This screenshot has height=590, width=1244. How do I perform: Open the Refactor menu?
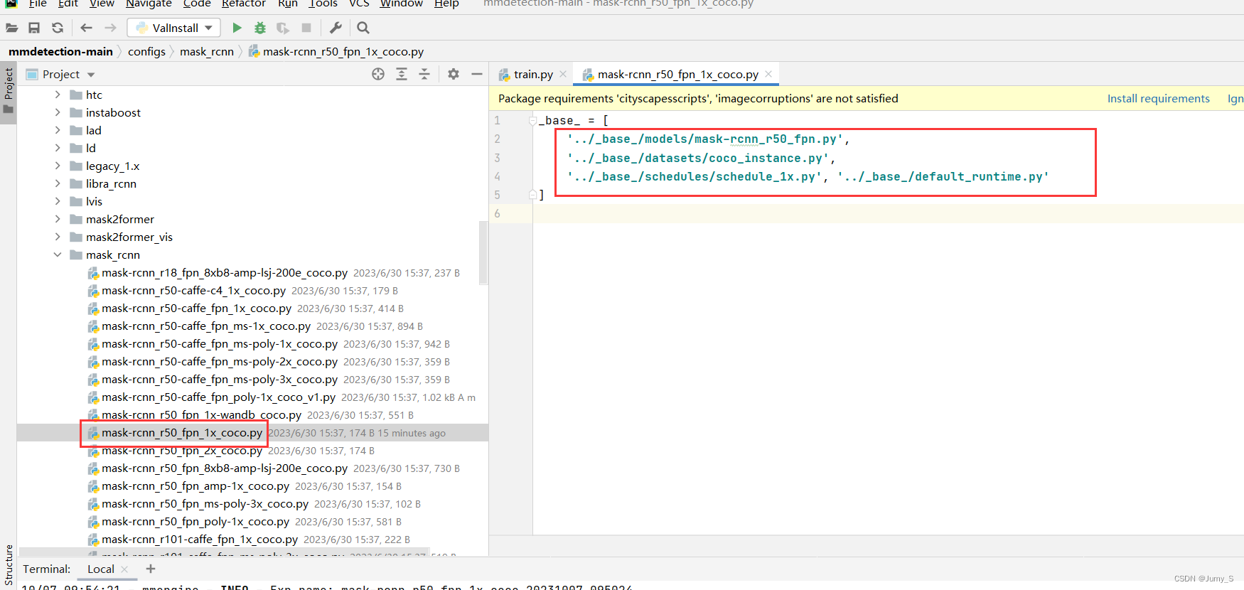tap(243, 4)
